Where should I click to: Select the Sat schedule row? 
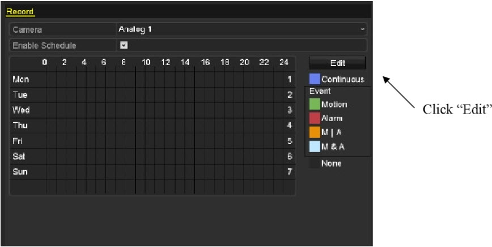point(152,156)
